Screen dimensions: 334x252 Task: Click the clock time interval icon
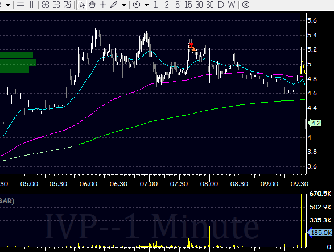137,5
